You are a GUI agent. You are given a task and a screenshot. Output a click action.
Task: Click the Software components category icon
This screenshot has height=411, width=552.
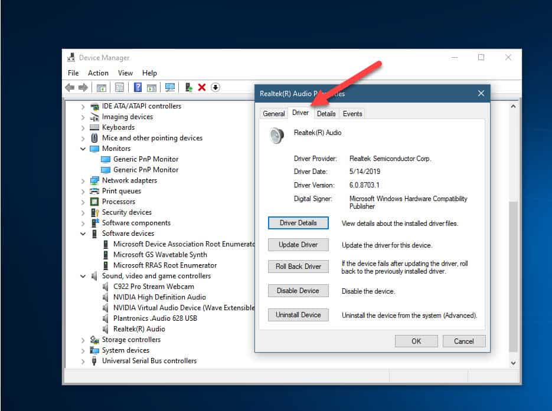coord(94,223)
